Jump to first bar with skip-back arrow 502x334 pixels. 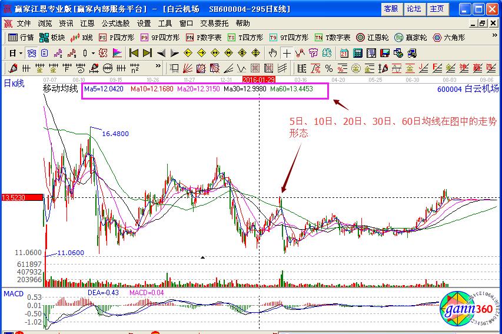coord(134,52)
